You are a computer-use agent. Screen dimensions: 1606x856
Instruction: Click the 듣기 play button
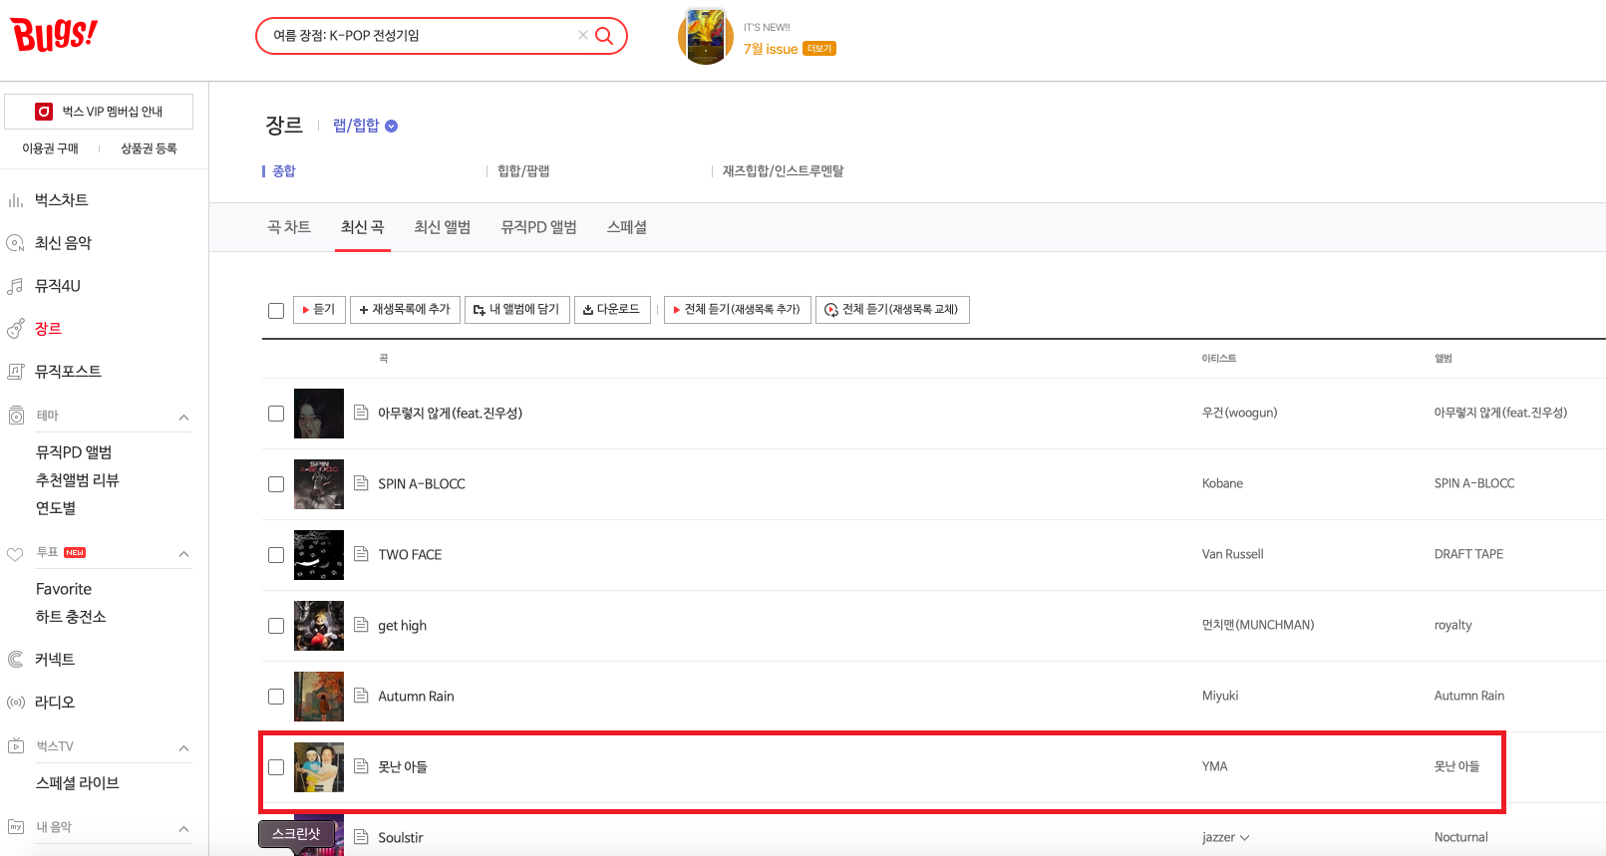coord(319,310)
